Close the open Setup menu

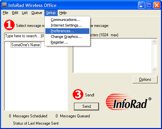[51, 13]
